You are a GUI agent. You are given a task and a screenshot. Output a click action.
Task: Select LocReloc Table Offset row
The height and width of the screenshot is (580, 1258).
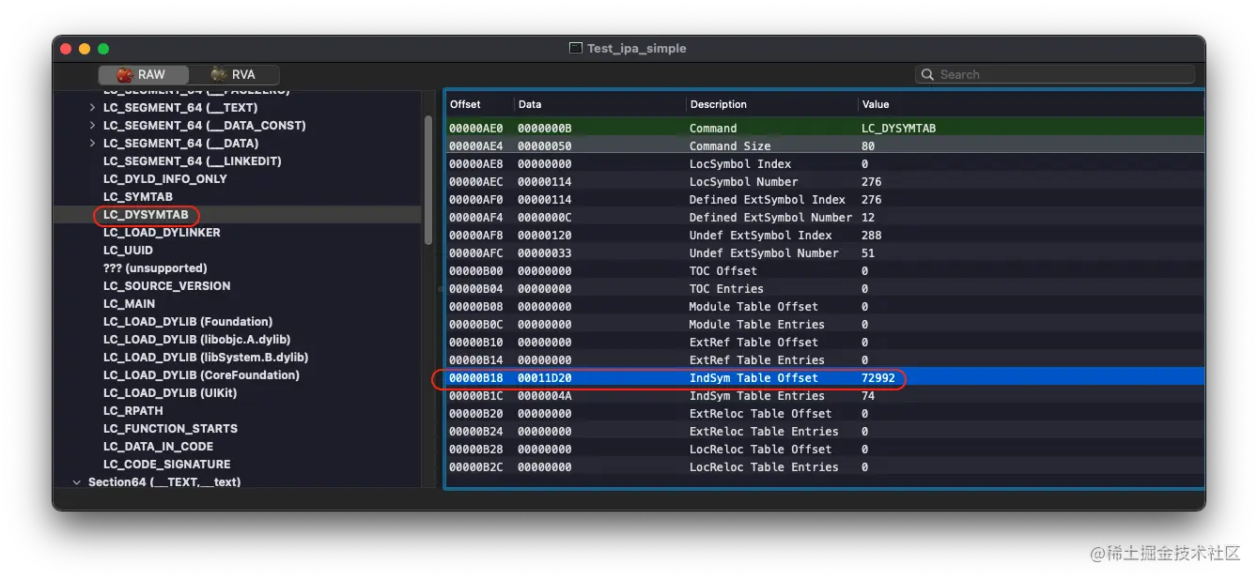coord(825,449)
